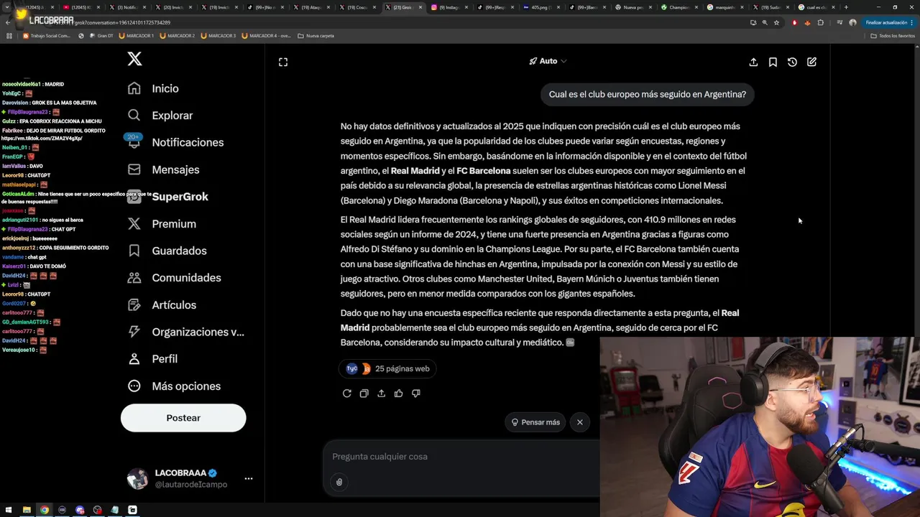Expand the Auto model dropdown
This screenshot has width=920, height=517.
pyautogui.click(x=548, y=61)
